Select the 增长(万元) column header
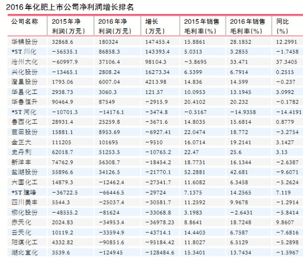 [x=155, y=26]
